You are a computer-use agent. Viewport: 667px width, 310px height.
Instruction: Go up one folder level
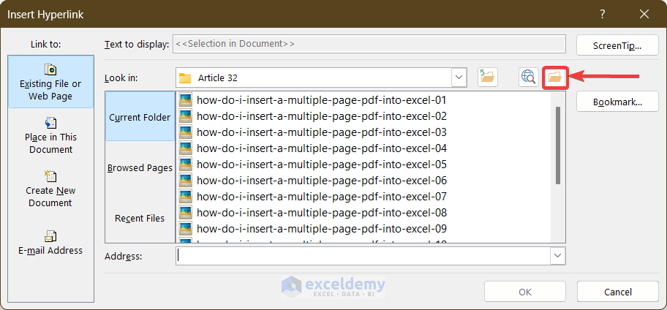pos(487,77)
